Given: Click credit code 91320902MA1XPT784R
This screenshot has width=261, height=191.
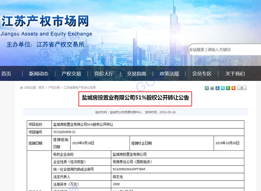Looking at the screenshot, I should tap(129, 169).
